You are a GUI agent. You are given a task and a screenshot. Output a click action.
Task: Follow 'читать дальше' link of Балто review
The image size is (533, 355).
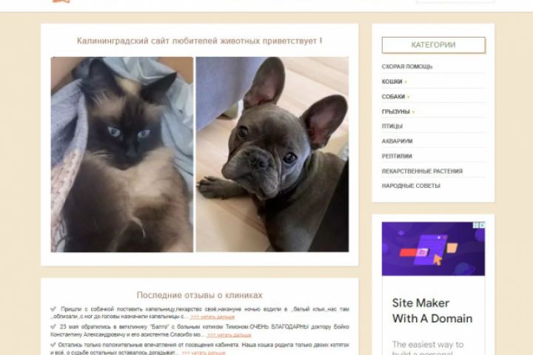(229, 335)
